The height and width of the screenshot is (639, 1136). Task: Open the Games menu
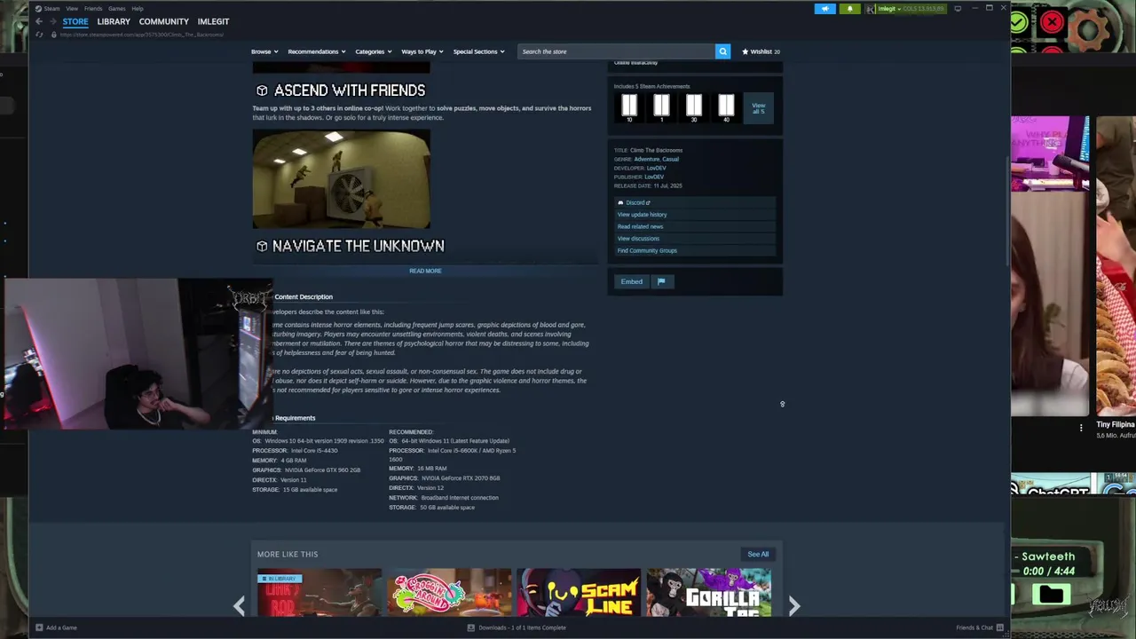point(117,9)
